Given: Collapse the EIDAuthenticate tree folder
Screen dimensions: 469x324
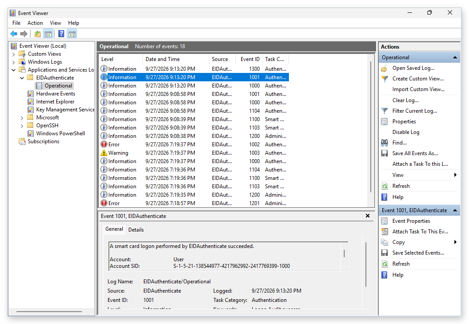Looking at the screenshot, I should pyautogui.click(x=22, y=78).
